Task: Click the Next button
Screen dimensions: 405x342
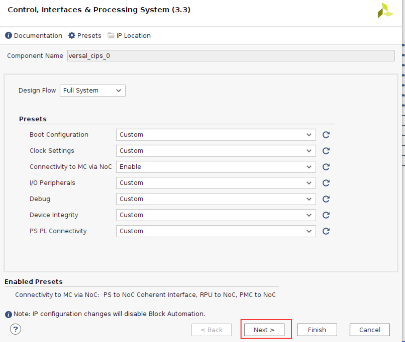Action: coord(264,330)
